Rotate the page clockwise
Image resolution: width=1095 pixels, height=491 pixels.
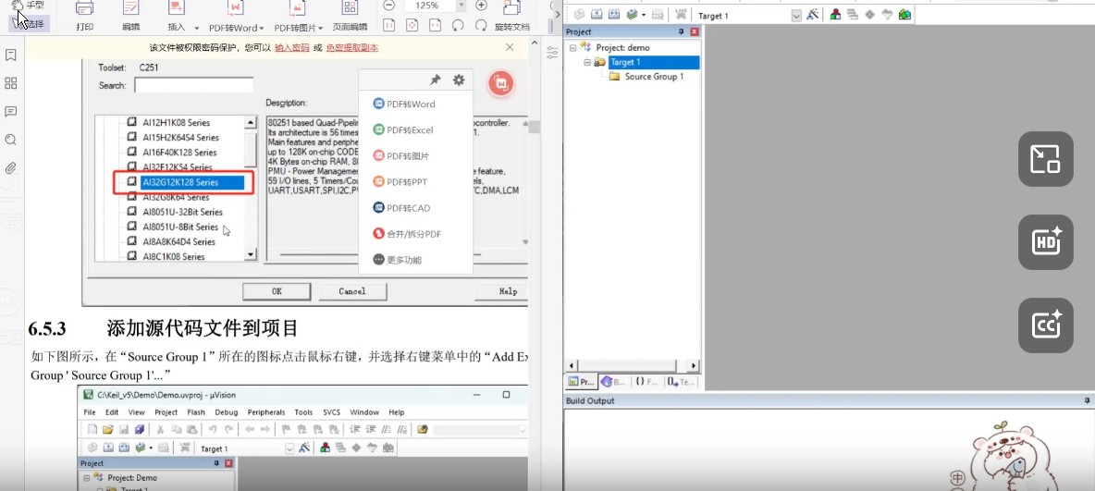pos(481,26)
